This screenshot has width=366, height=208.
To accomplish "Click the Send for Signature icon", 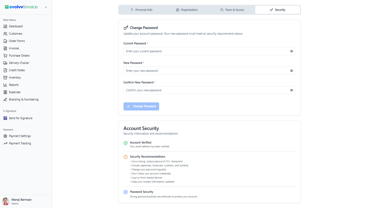I will tap(5, 118).
